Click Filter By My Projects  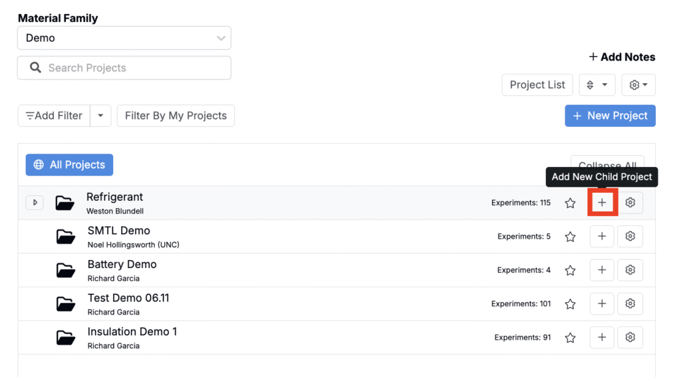176,116
